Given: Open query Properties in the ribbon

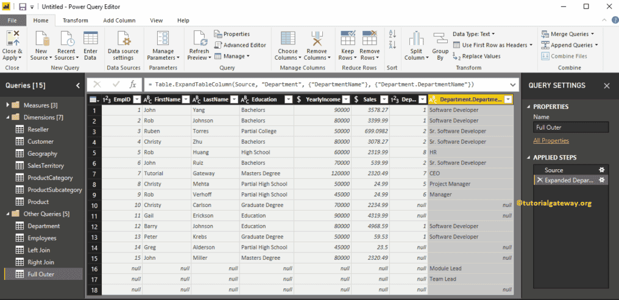Looking at the screenshot, I should (x=232, y=34).
